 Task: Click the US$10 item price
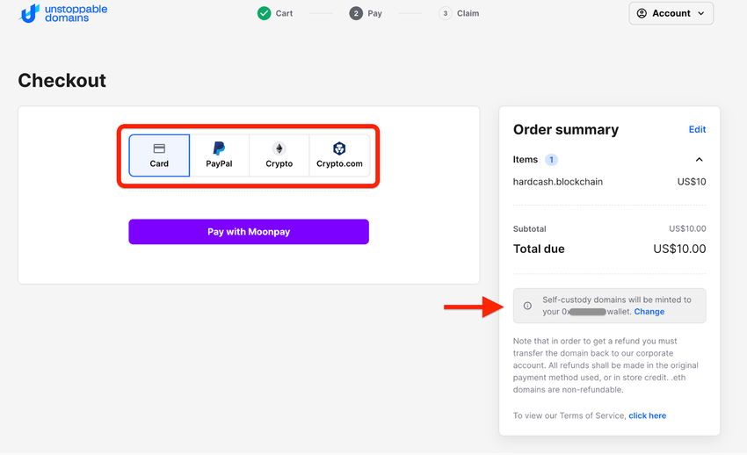692,182
